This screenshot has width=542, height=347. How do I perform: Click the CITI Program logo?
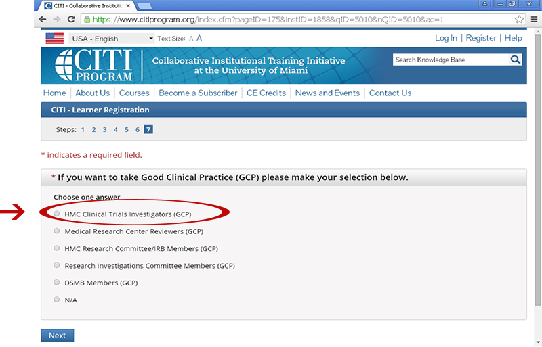point(93,65)
